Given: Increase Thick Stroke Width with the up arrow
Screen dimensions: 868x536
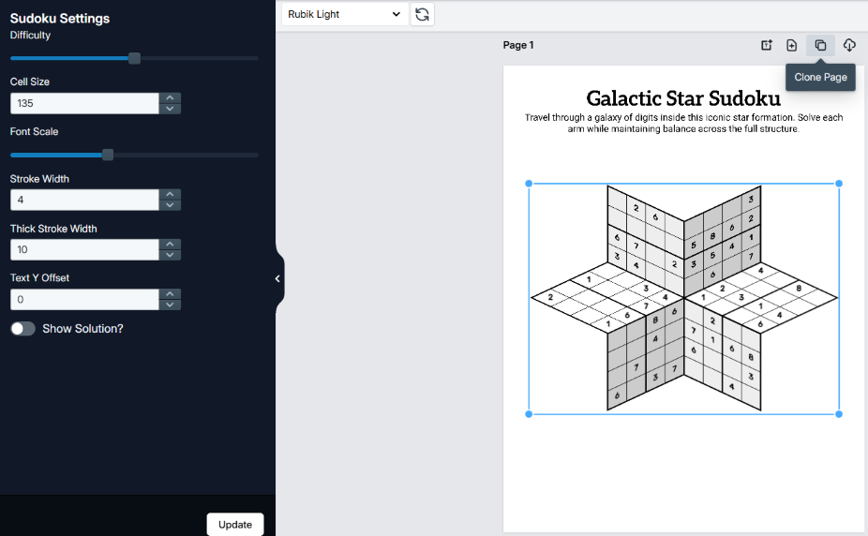Looking at the screenshot, I should [x=170, y=244].
